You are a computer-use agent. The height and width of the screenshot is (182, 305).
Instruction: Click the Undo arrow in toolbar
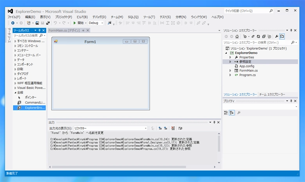[56, 23]
